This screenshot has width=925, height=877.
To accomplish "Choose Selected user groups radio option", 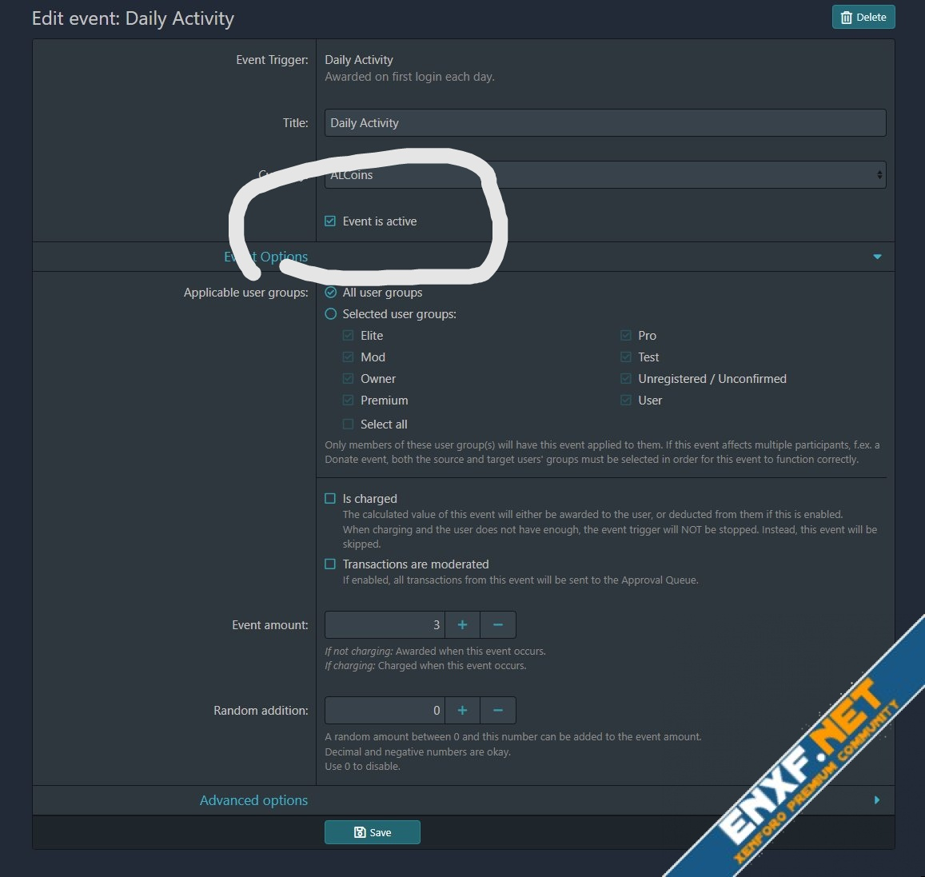I will (x=331, y=313).
